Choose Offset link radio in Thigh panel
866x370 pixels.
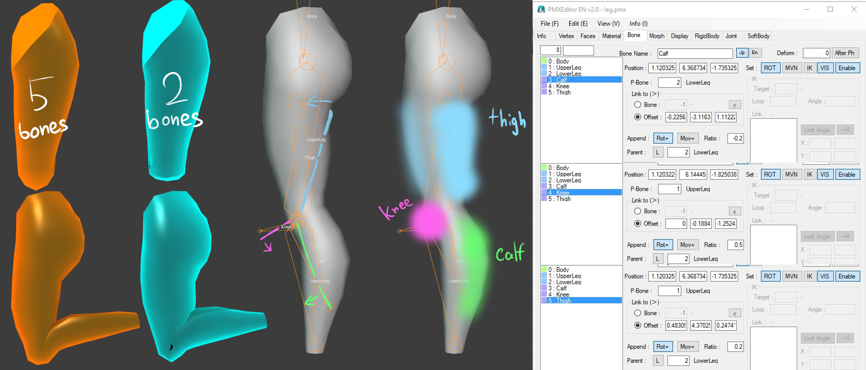tap(637, 325)
